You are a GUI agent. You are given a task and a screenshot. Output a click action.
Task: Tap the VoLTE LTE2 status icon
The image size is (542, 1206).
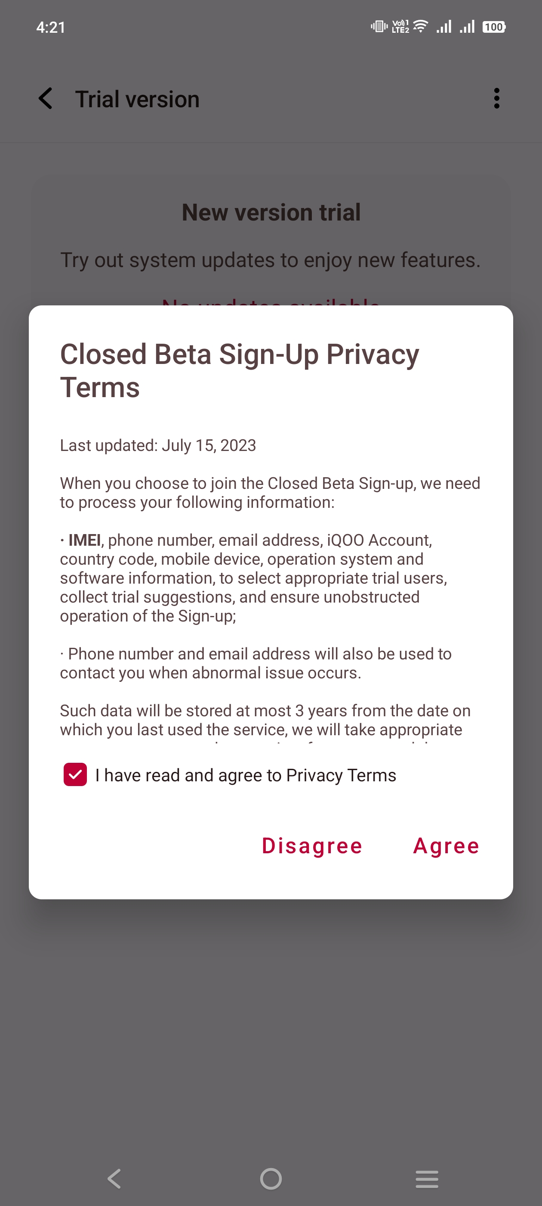400,27
